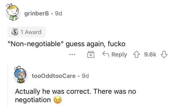Screen dimensions: 175x106
Task: Downvote the grinberB comment
Action: [164, 54]
